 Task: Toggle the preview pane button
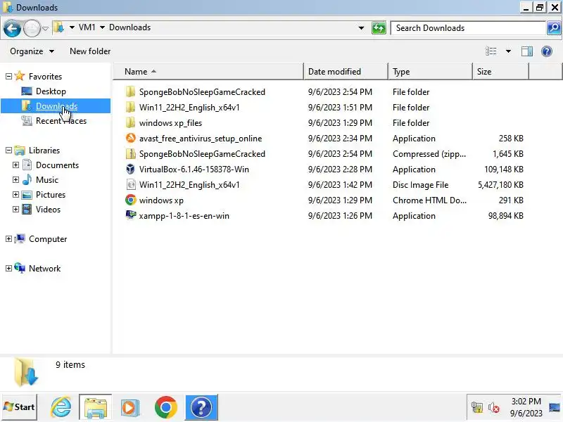(x=526, y=51)
